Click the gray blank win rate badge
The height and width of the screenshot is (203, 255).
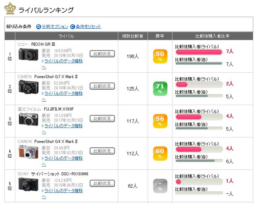coord(160,186)
